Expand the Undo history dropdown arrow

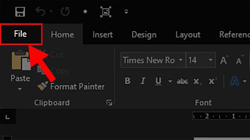[x=51, y=11]
